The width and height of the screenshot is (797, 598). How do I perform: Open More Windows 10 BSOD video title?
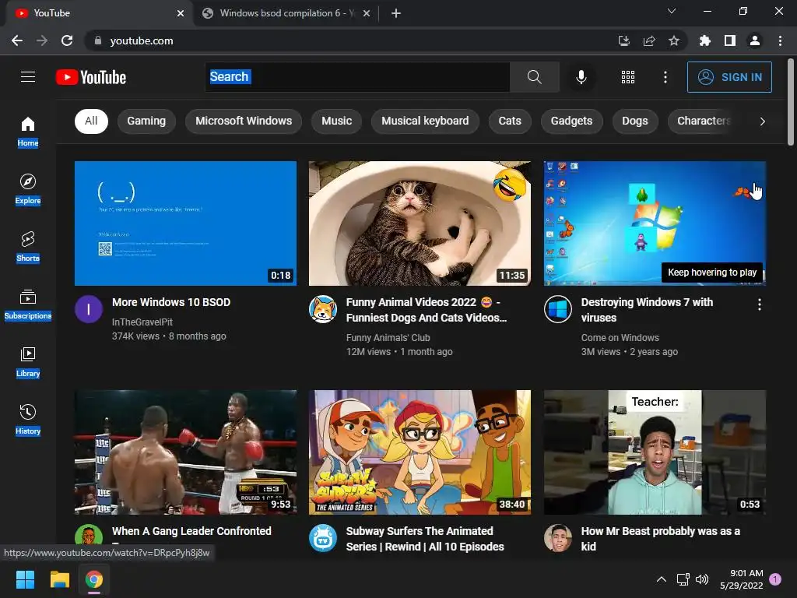click(171, 302)
